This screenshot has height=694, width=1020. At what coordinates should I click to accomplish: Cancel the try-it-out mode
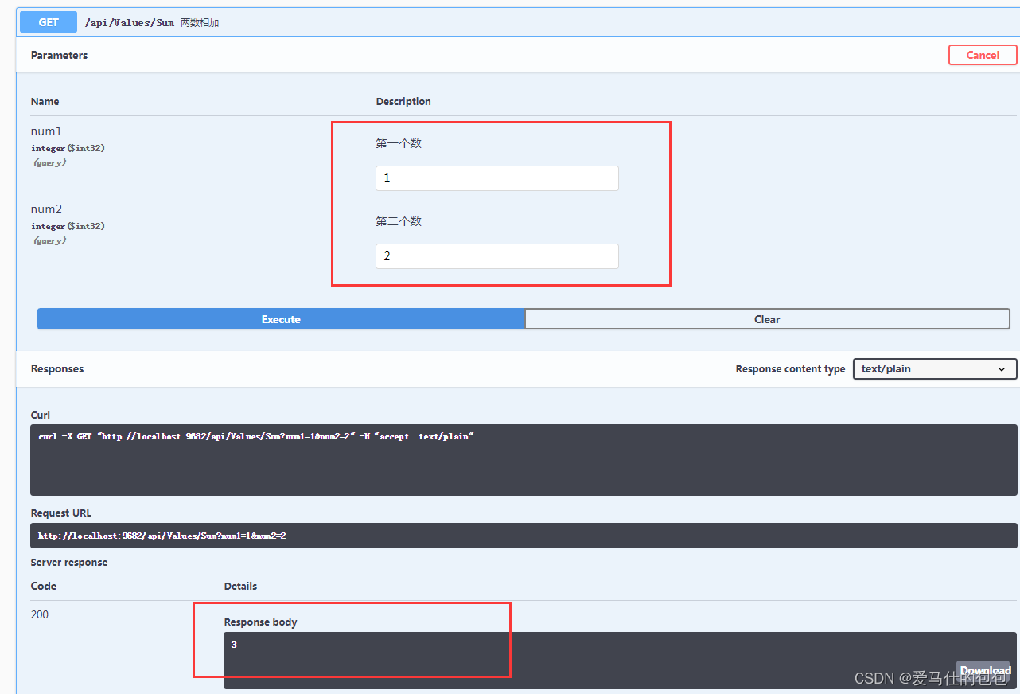983,55
